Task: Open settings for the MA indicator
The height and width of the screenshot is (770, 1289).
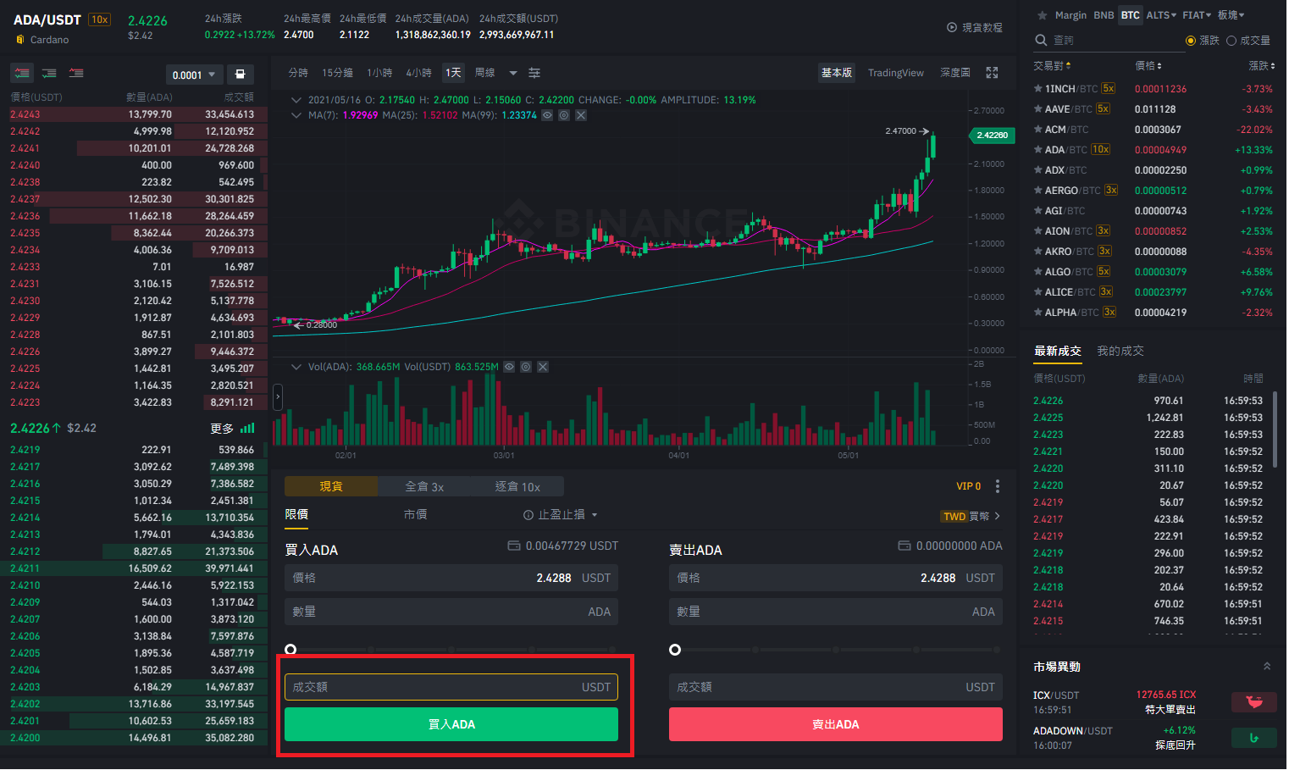Action: coord(564,115)
